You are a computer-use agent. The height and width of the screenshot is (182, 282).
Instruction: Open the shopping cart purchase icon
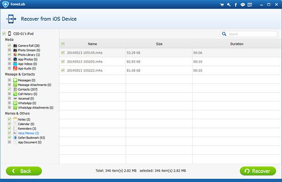click(222, 5)
